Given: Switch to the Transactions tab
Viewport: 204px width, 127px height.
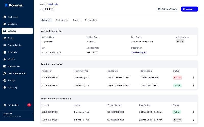Looking at the screenshot, I should [x=91, y=20].
